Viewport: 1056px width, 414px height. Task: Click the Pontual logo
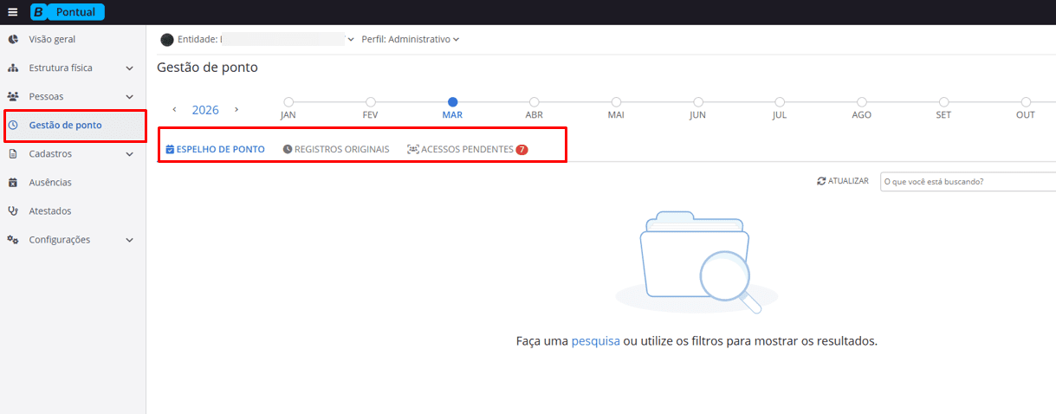pos(68,12)
